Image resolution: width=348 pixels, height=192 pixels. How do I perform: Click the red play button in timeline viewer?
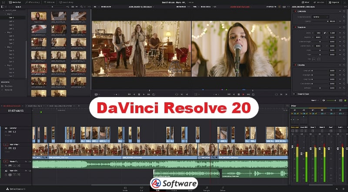(244, 94)
